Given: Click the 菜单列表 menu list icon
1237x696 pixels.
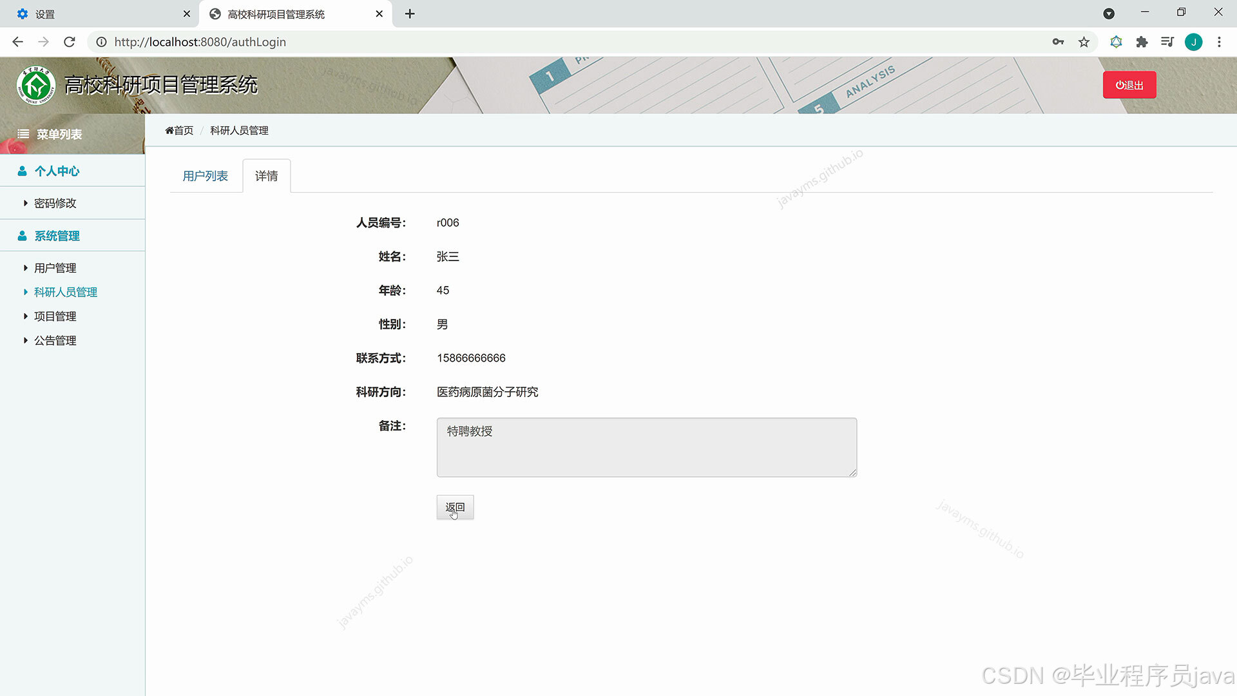Looking at the screenshot, I should 23,134.
